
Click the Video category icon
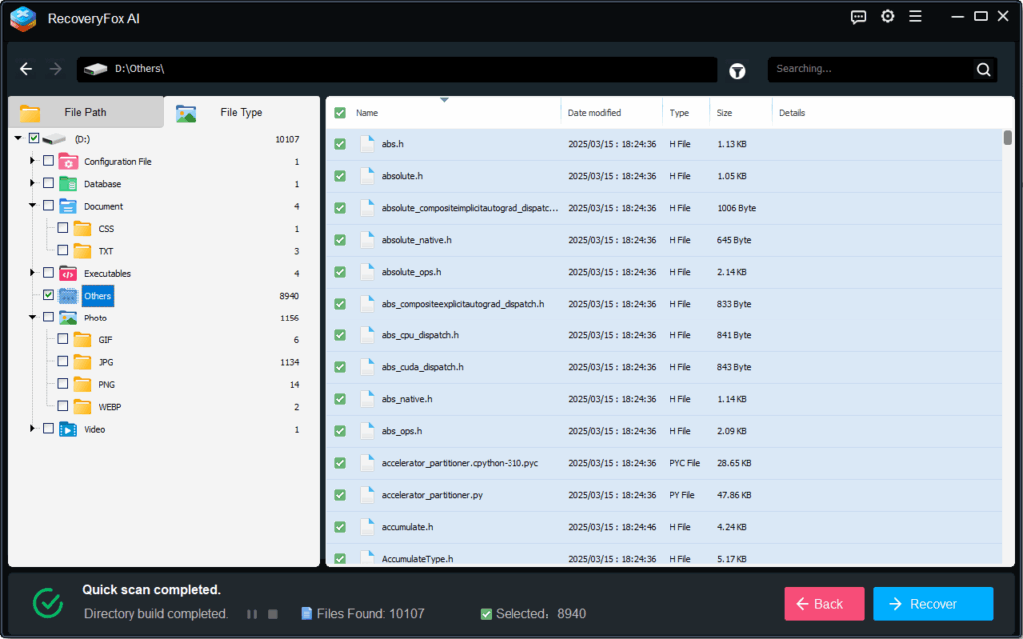tap(68, 429)
